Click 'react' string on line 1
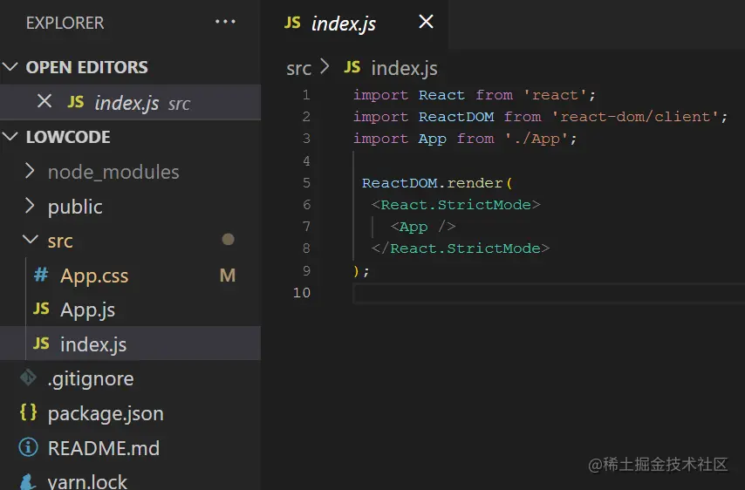 pyautogui.click(x=555, y=95)
